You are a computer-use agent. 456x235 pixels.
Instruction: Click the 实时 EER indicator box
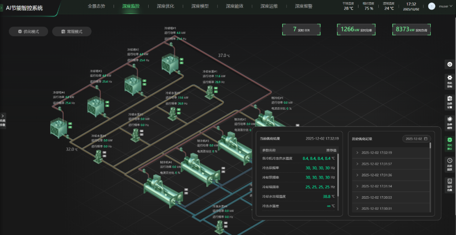tap(301, 30)
